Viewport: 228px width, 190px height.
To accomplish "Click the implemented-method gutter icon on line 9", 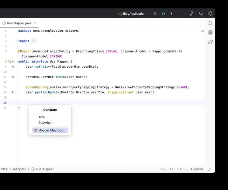I will point(13,66).
